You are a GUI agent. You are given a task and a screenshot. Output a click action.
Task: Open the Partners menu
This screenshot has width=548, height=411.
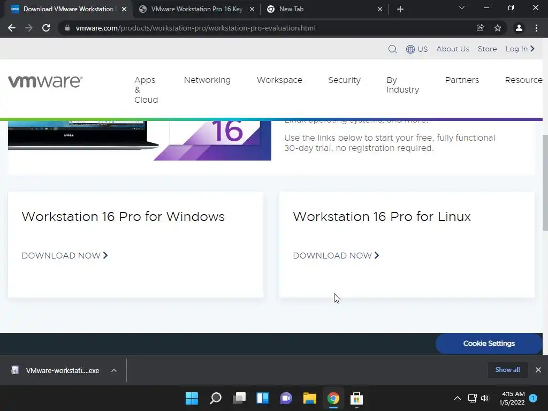pos(462,80)
